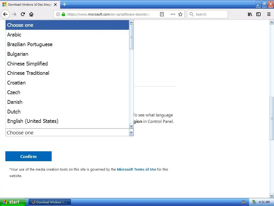Switch to Download Windows taskbar item

point(50,202)
